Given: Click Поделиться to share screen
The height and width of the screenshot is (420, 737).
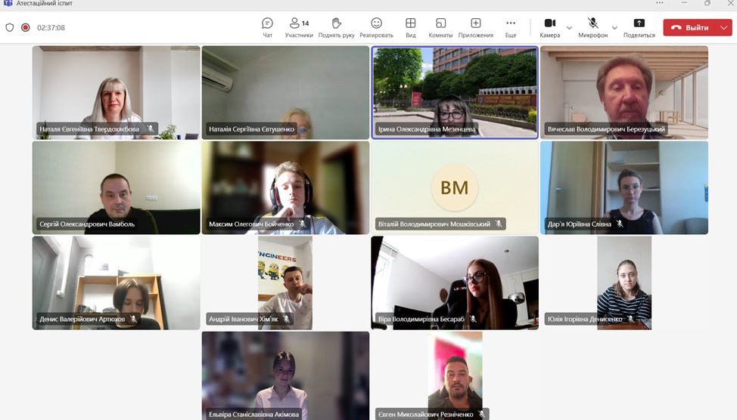Looking at the screenshot, I should (639, 27).
